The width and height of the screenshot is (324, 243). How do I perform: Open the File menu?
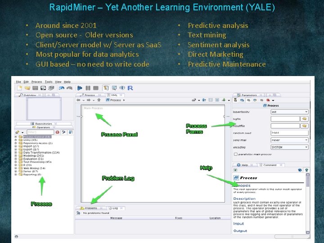[x=18, y=82]
